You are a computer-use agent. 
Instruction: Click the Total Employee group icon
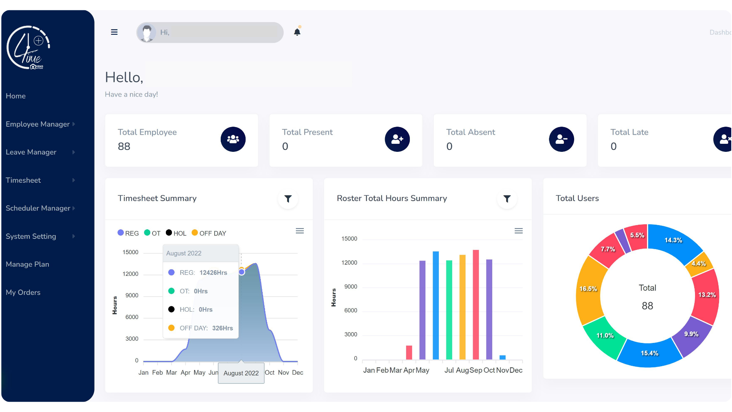[x=233, y=139]
